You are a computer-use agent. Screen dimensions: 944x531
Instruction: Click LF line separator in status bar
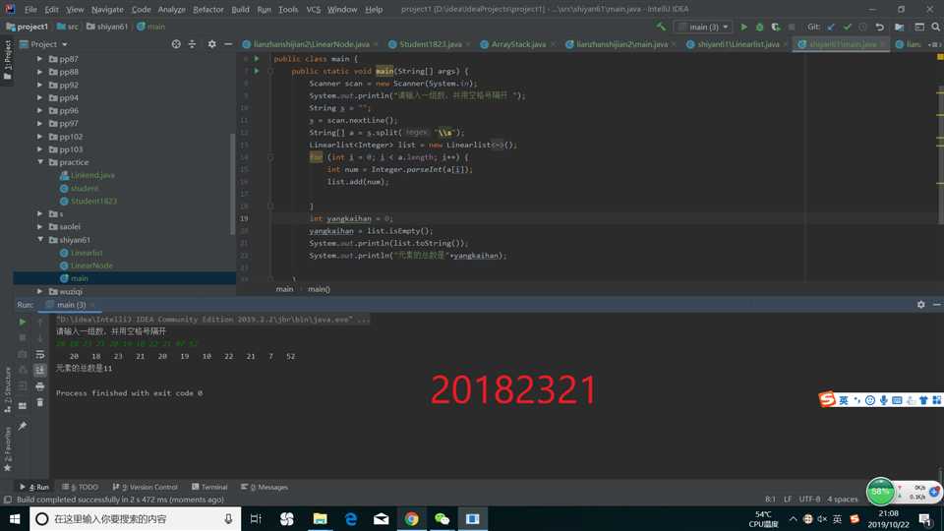tap(788, 500)
